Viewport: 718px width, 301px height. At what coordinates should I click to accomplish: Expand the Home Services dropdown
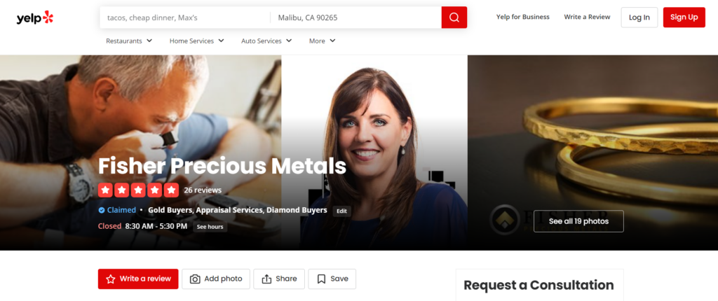point(197,41)
